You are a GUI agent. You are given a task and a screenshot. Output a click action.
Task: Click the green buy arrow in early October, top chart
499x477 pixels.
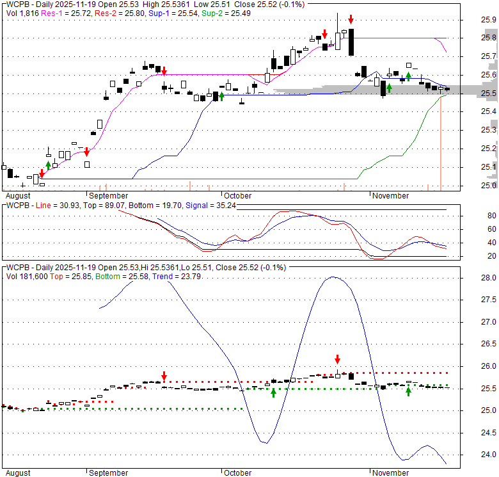pyautogui.click(x=221, y=96)
